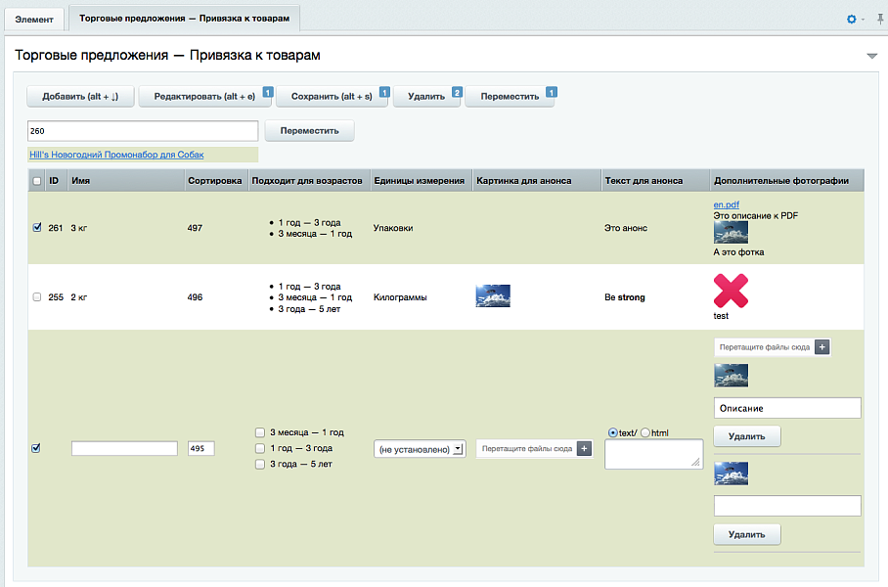This screenshot has height=587, width=888.
Task: Enable the '3 года — 5 лет' age checkbox
Action: (x=259, y=464)
